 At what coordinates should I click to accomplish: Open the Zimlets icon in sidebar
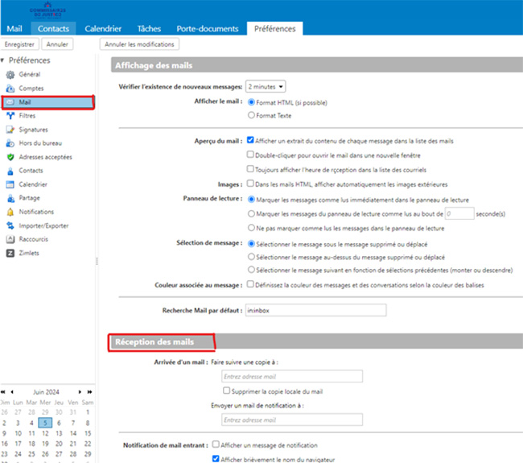pyautogui.click(x=10, y=253)
